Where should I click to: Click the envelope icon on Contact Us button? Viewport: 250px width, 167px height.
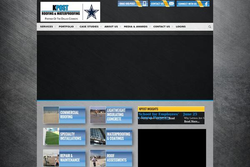[x=171, y=3]
